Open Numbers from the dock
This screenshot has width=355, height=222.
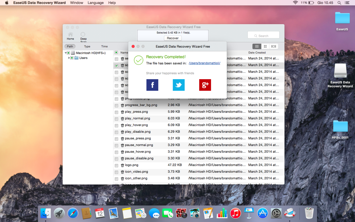[222, 214]
